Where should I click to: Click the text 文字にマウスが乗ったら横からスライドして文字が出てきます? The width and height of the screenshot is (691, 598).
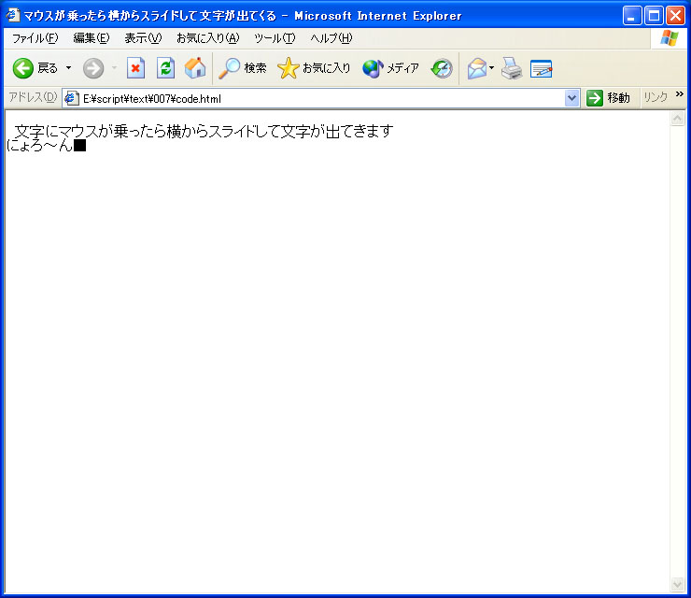(x=204, y=131)
